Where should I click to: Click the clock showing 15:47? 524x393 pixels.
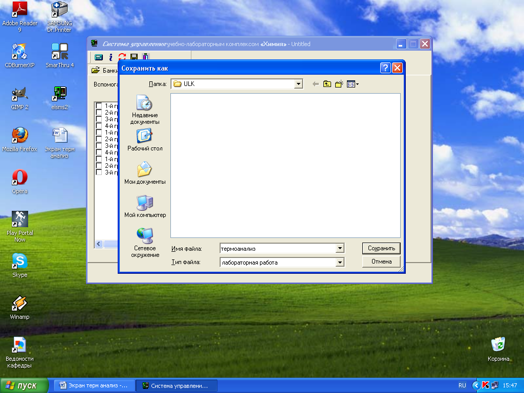click(x=510, y=385)
